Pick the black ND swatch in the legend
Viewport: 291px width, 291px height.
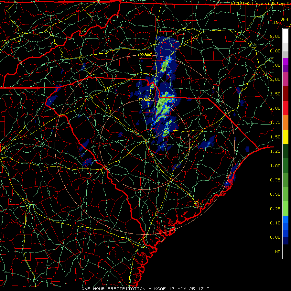(286, 252)
